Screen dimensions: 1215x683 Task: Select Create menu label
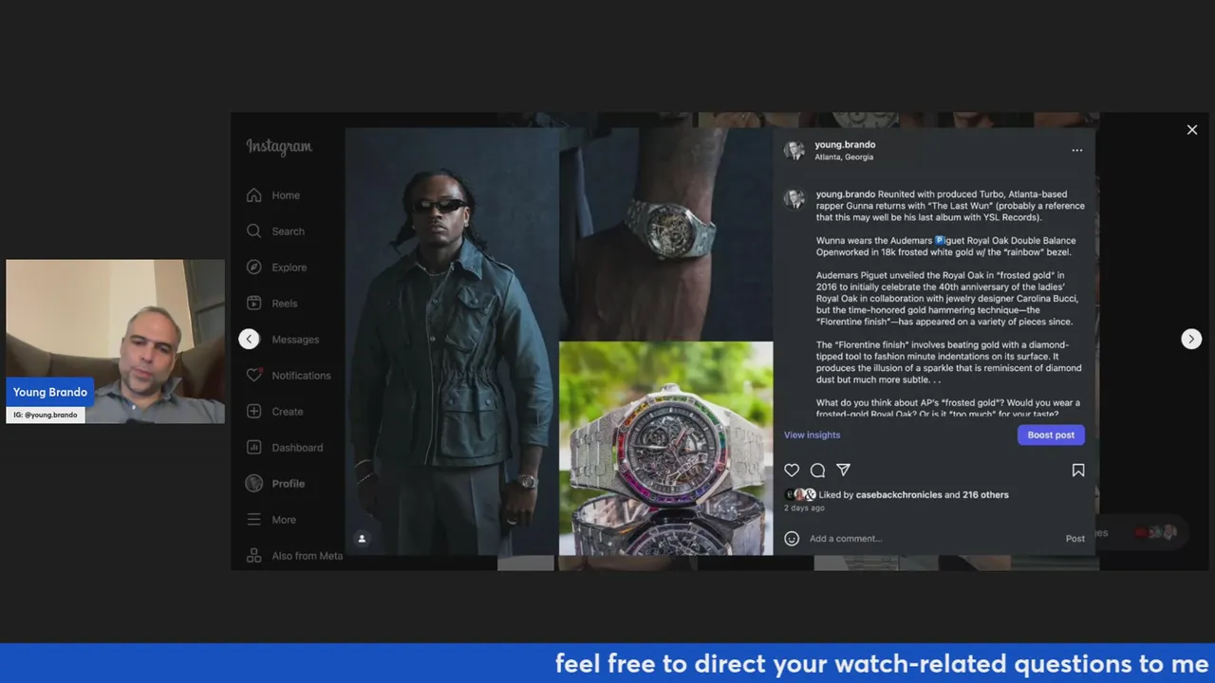click(288, 412)
